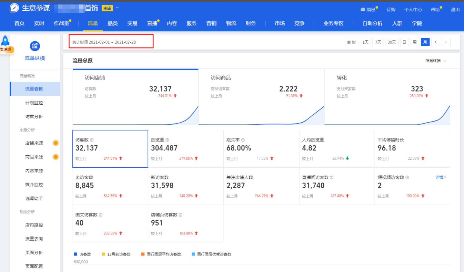Click help icon next to 短视频访客数
This screenshot has height=272, width=464.
pyautogui.click(x=407, y=178)
